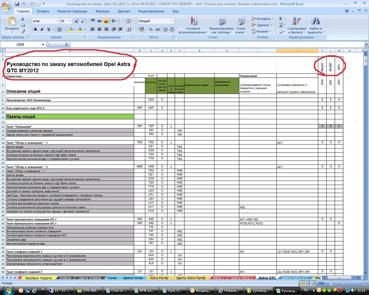The height and width of the screenshot is (295, 369).
Task: Click the Вставить button in Ячейки group
Action: pos(263,18)
